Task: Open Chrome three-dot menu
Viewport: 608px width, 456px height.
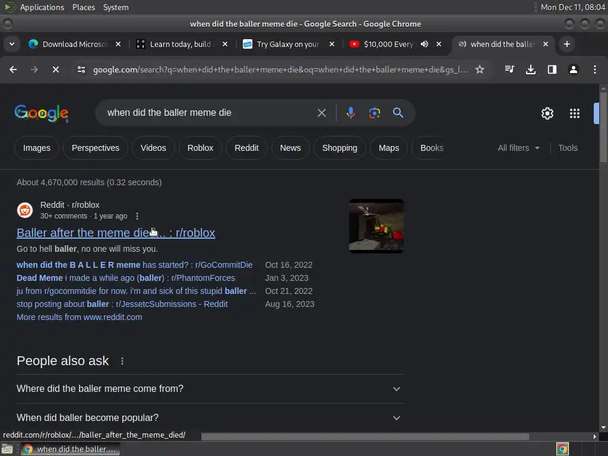Action: coord(595,69)
